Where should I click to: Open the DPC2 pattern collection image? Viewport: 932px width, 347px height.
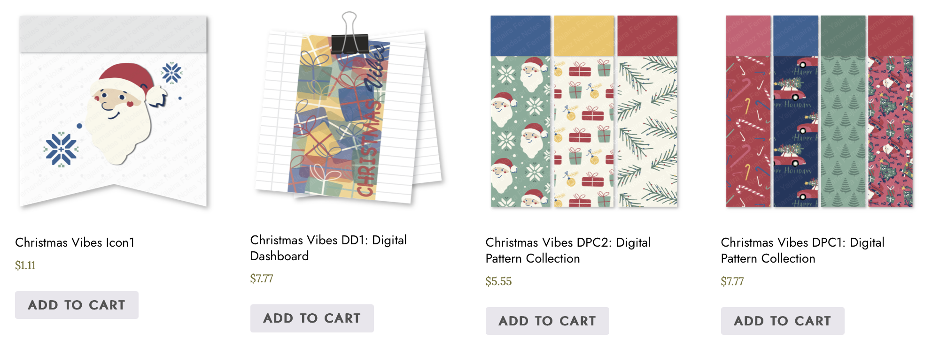coord(584,111)
